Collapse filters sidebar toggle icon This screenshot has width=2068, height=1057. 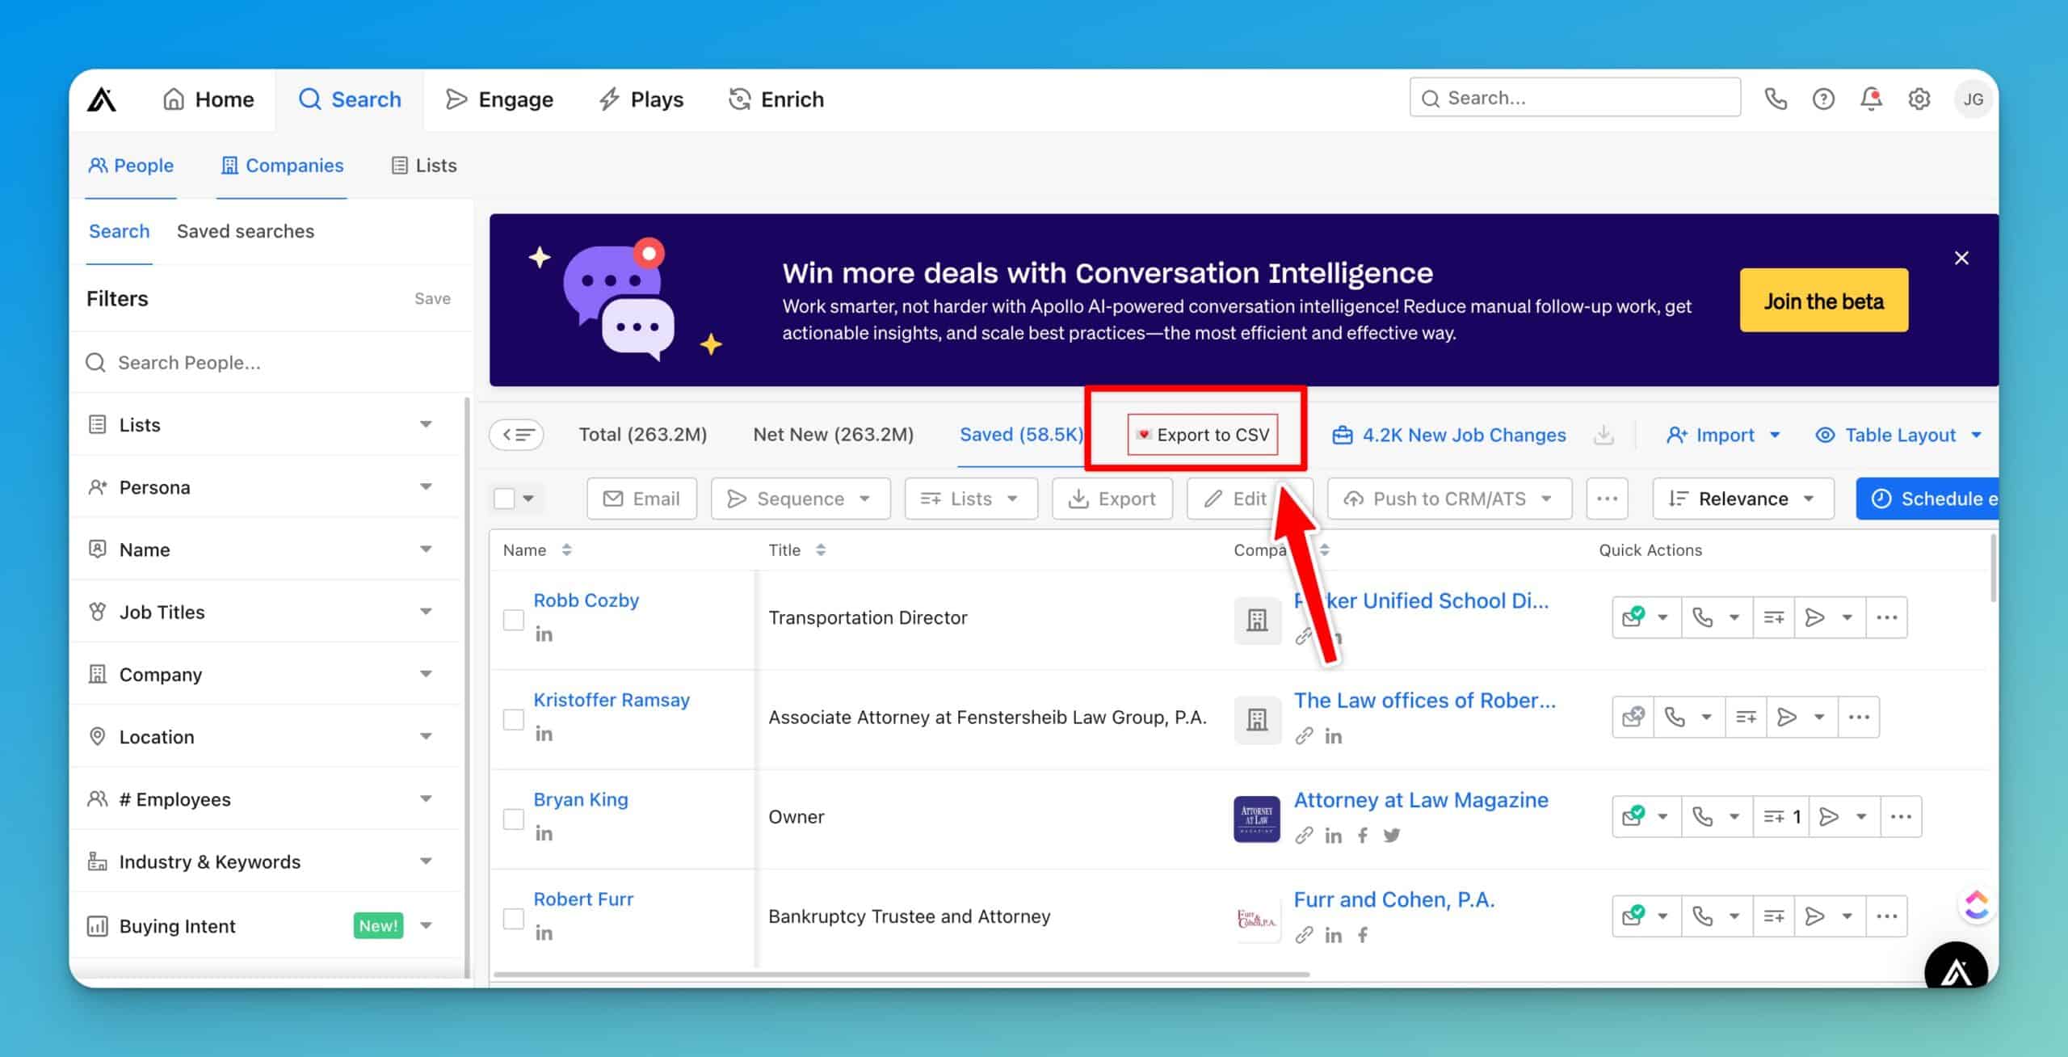517,435
